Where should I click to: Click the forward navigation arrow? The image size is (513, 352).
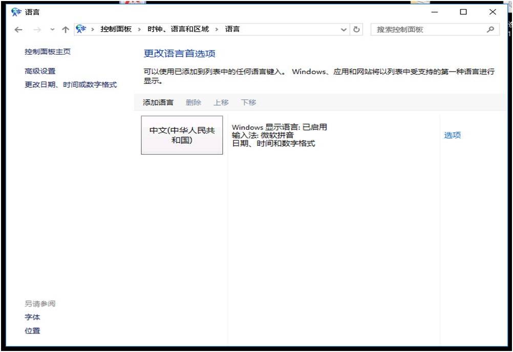point(37,30)
